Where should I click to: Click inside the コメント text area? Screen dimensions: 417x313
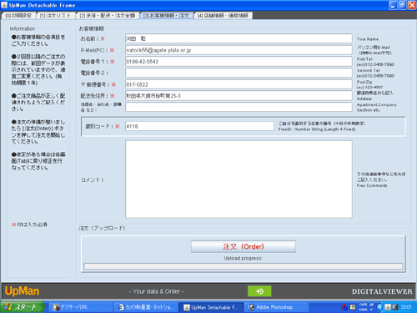point(239,179)
